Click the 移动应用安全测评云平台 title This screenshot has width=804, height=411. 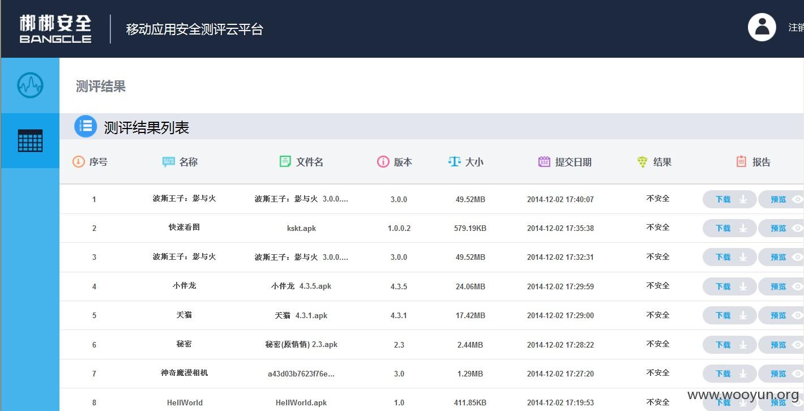[x=195, y=29]
